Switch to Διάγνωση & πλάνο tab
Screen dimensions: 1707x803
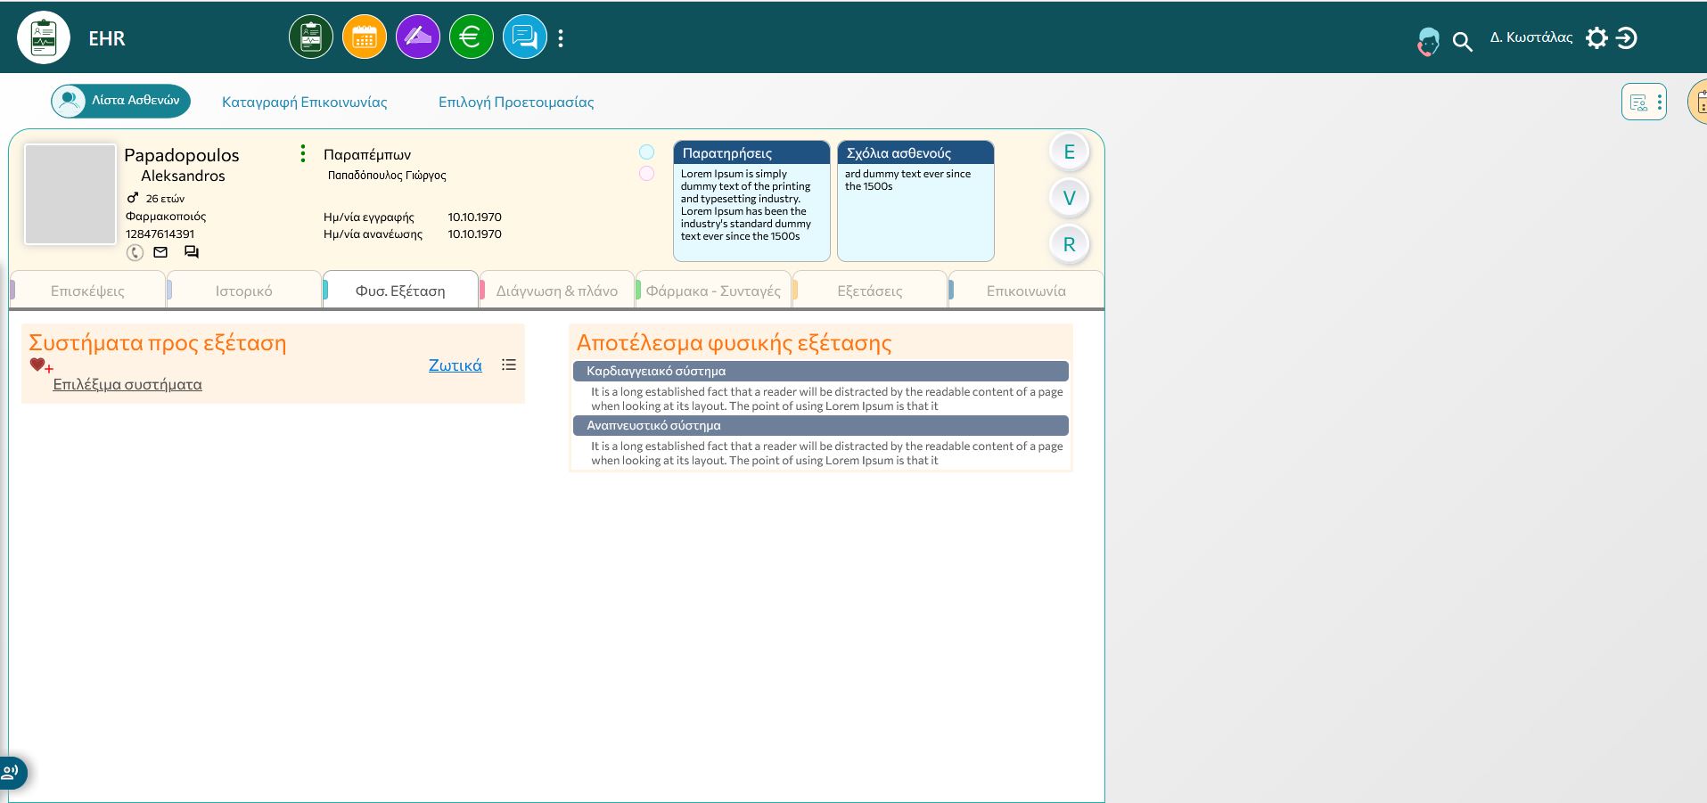(x=557, y=291)
